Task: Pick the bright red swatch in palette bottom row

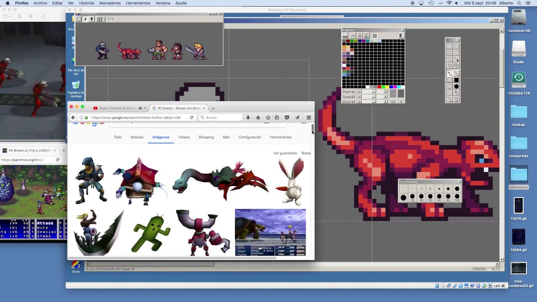Action: (379, 87)
